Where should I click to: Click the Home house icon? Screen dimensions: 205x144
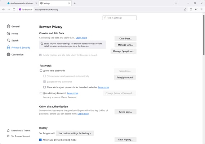[x=8, y=33]
